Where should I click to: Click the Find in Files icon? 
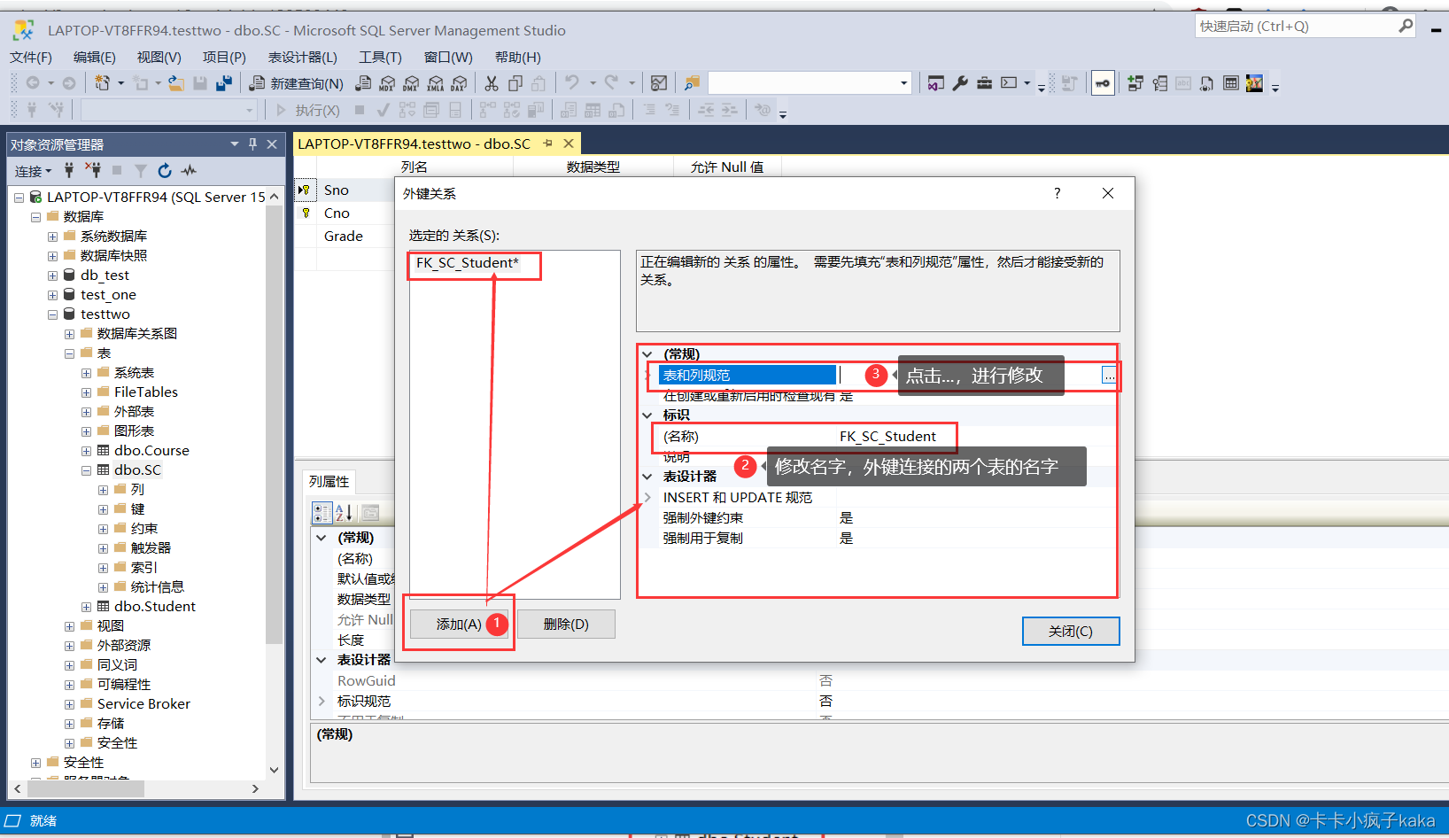pos(692,83)
